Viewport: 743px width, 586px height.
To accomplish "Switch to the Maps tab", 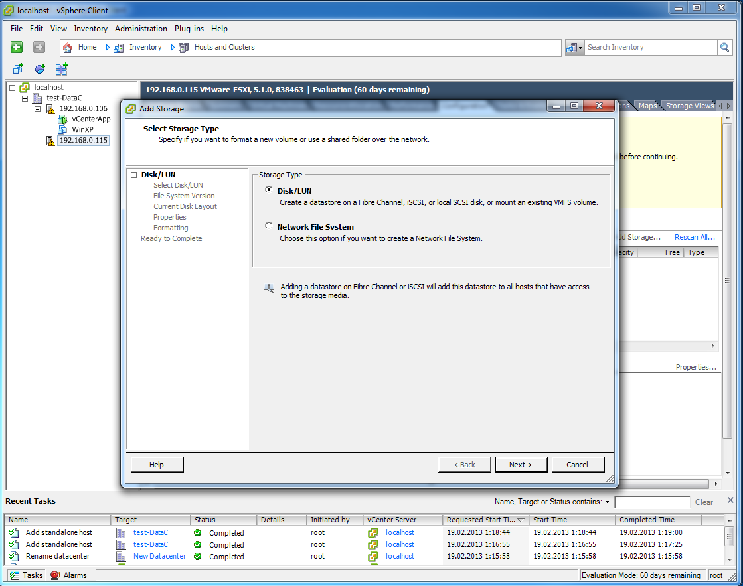I will point(648,106).
